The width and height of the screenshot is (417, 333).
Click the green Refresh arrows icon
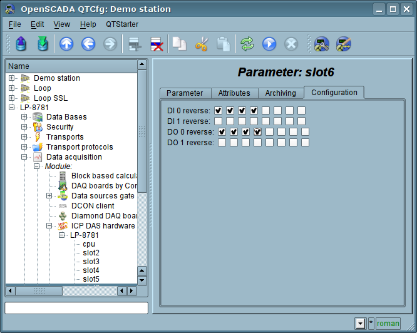click(247, 44)
